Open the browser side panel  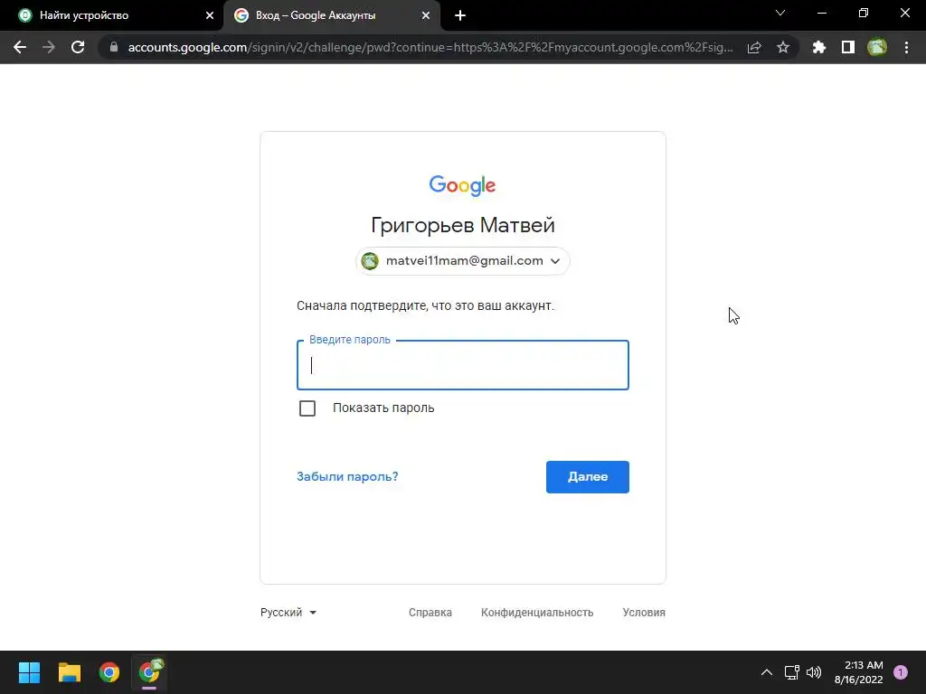point(848,47)
